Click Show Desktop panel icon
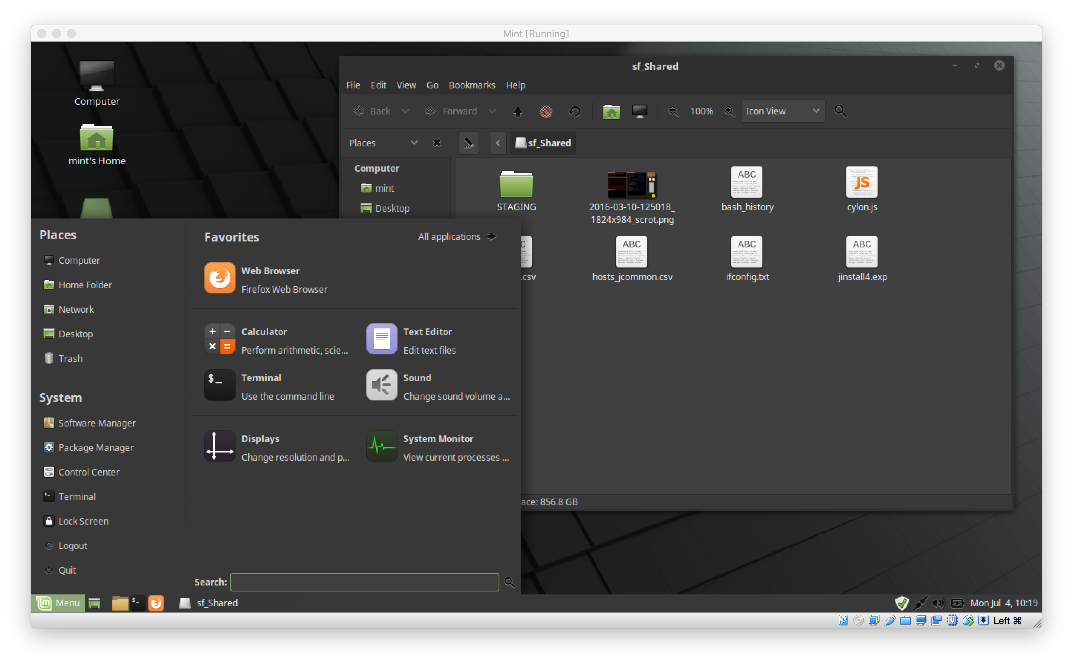1073x665 pixels. click(94, 603)
